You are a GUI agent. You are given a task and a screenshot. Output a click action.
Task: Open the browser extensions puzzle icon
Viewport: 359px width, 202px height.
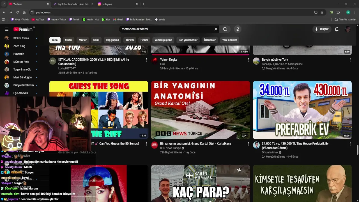pyautogui.click(x=338, y=12)
